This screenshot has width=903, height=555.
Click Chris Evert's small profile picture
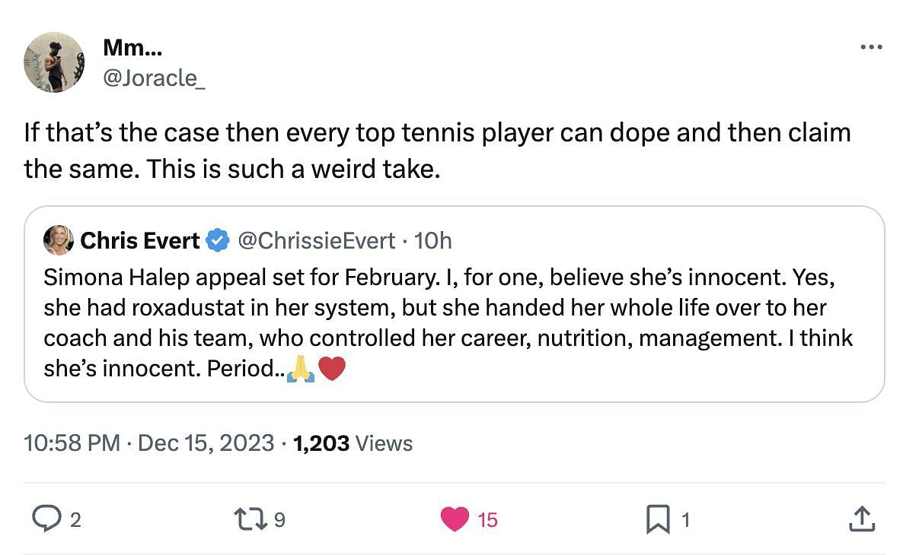click(x=59, y=240)
